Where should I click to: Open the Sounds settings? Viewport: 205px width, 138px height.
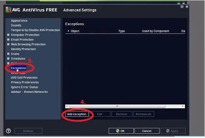(16, 25)
